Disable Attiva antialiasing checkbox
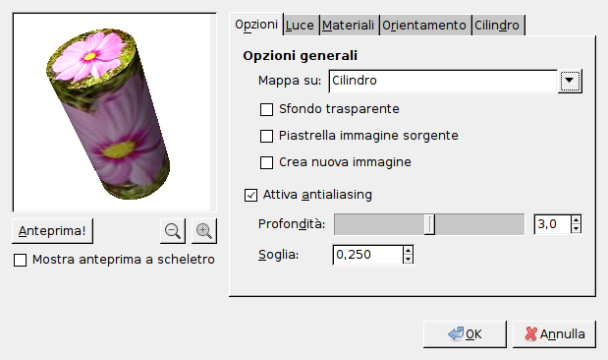 click(x=250, y=195)
